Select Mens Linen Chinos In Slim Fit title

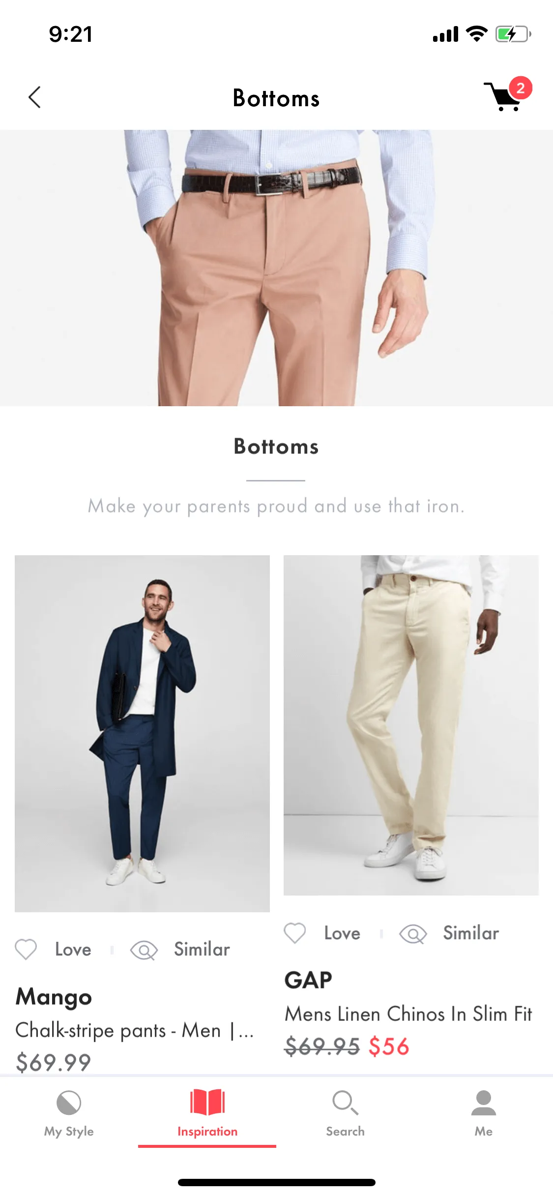click(408, 1014)
